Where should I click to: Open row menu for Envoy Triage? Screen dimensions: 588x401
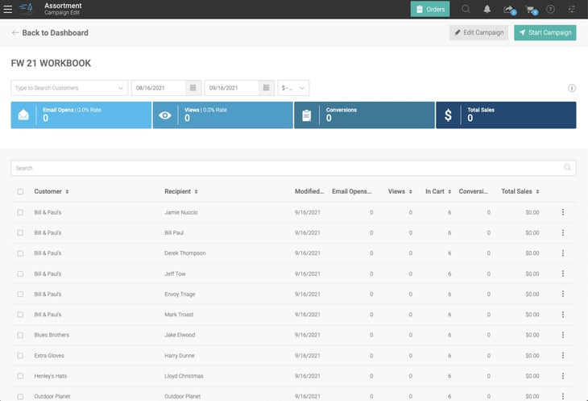pyautogui.click(x=563, y=294)
